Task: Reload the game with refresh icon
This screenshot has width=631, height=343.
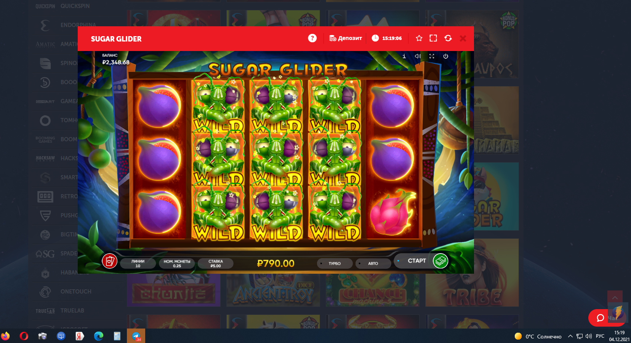Action: click(x=448, y=38)
